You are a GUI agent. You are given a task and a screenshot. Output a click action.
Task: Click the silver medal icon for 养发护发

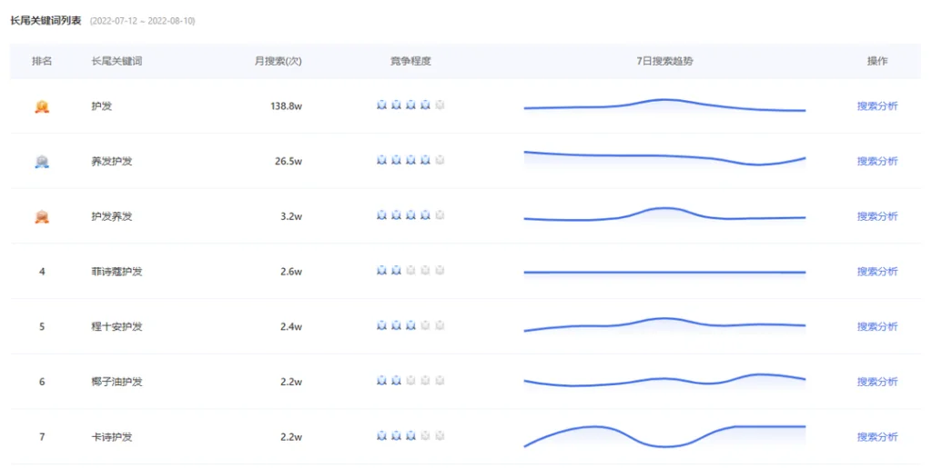pyautogui.click(x=42, y=162)
